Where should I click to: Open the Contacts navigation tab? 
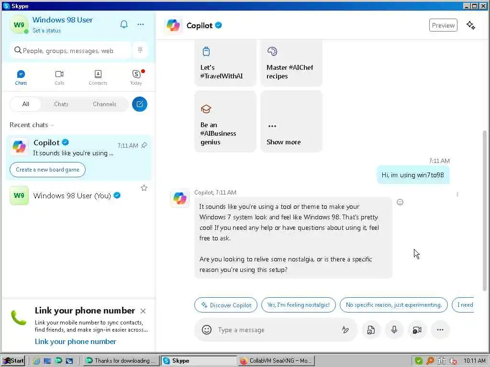(x=98, y=77)
